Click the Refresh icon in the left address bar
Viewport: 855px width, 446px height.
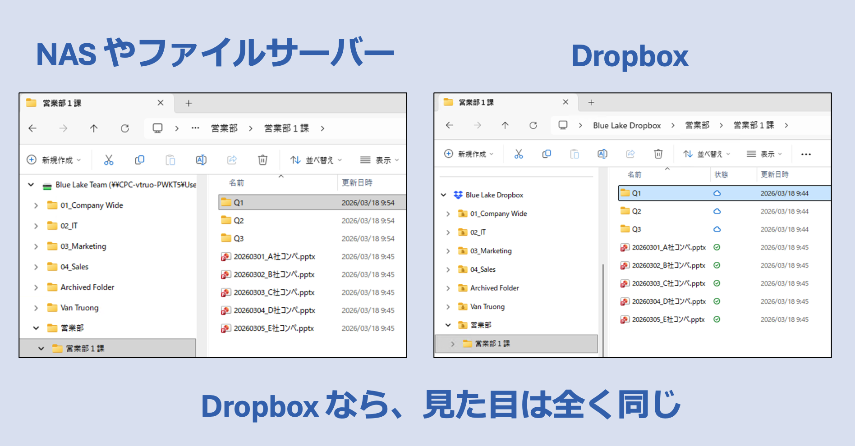(x=125, y=128)
